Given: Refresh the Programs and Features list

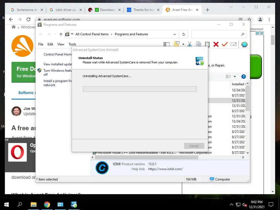Looking at the screenshot, I should click(183, 34).
